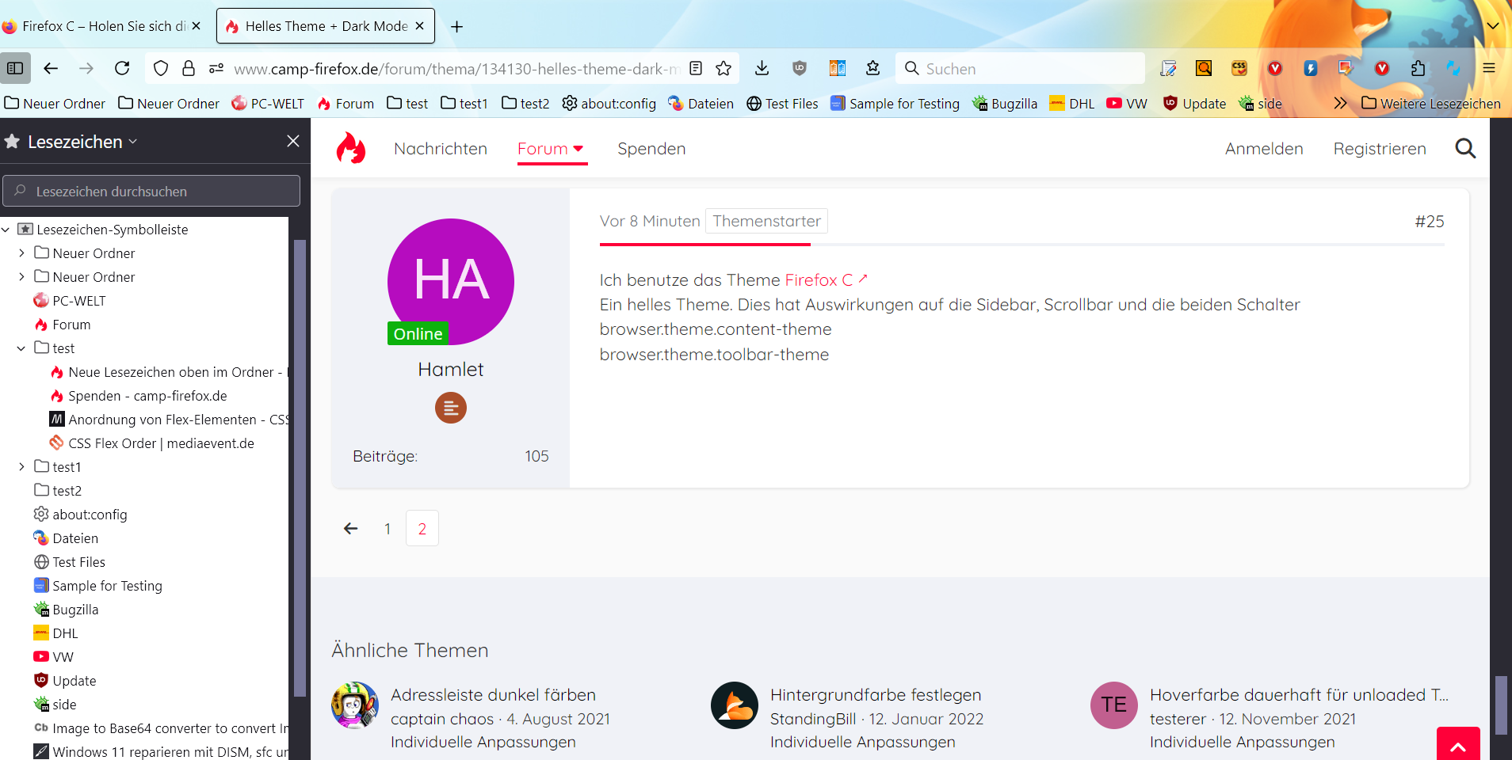This screenshot has width=1512, height=760.
Task: Close the Lesezeichen sidebar
Action: [x=293, y=141]
